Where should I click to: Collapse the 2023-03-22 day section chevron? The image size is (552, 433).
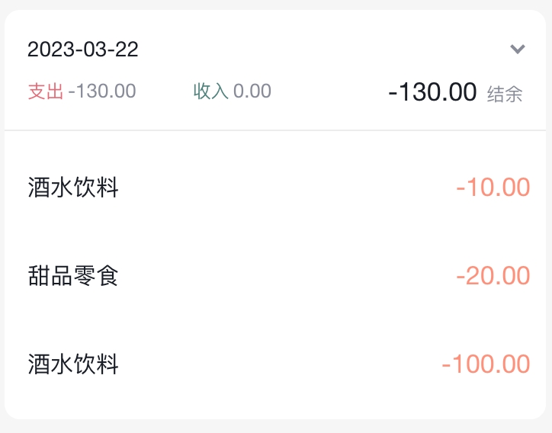518,50
